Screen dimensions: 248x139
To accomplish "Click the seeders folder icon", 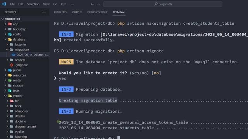I will [x=12, y=60].
